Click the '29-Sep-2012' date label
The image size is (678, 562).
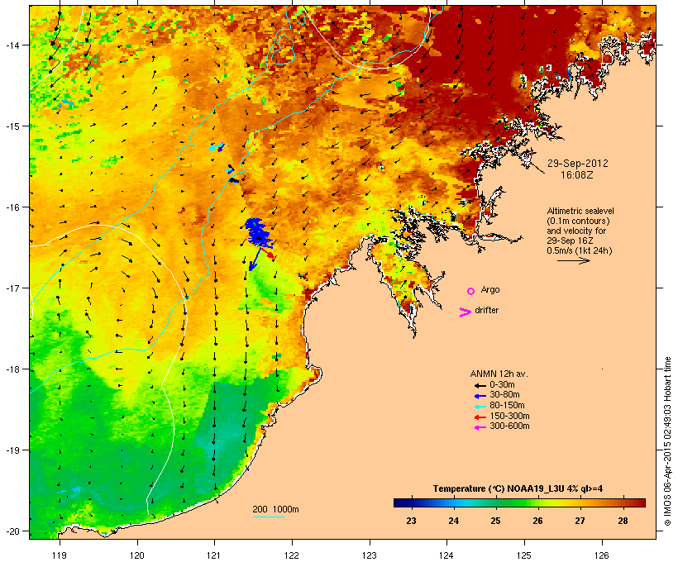click(x=578, y=164)
